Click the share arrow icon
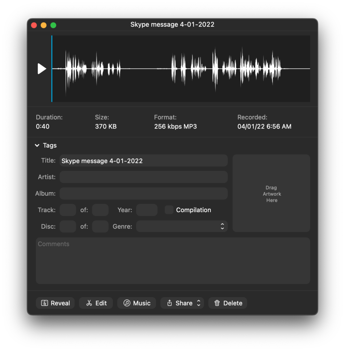The image size is (345, 351). 170,303
